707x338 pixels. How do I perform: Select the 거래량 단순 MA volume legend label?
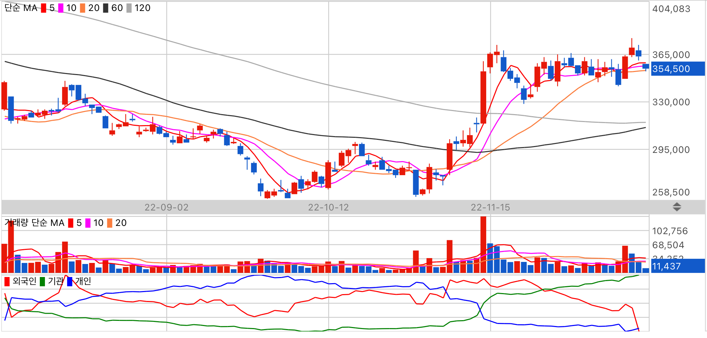34,223
